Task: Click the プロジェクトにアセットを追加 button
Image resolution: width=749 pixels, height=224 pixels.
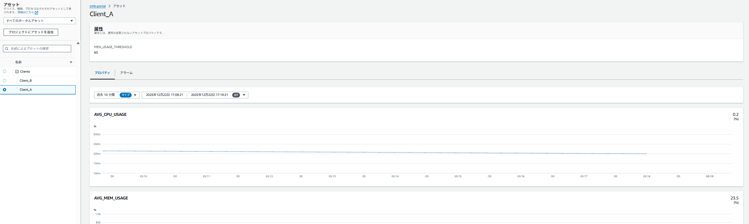Action: 31,32
